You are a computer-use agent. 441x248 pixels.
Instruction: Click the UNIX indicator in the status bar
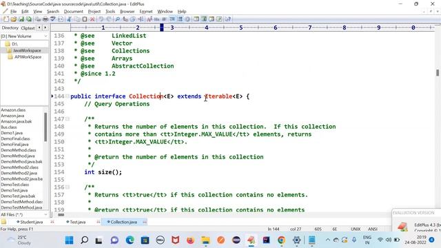(x=356, y=229)
